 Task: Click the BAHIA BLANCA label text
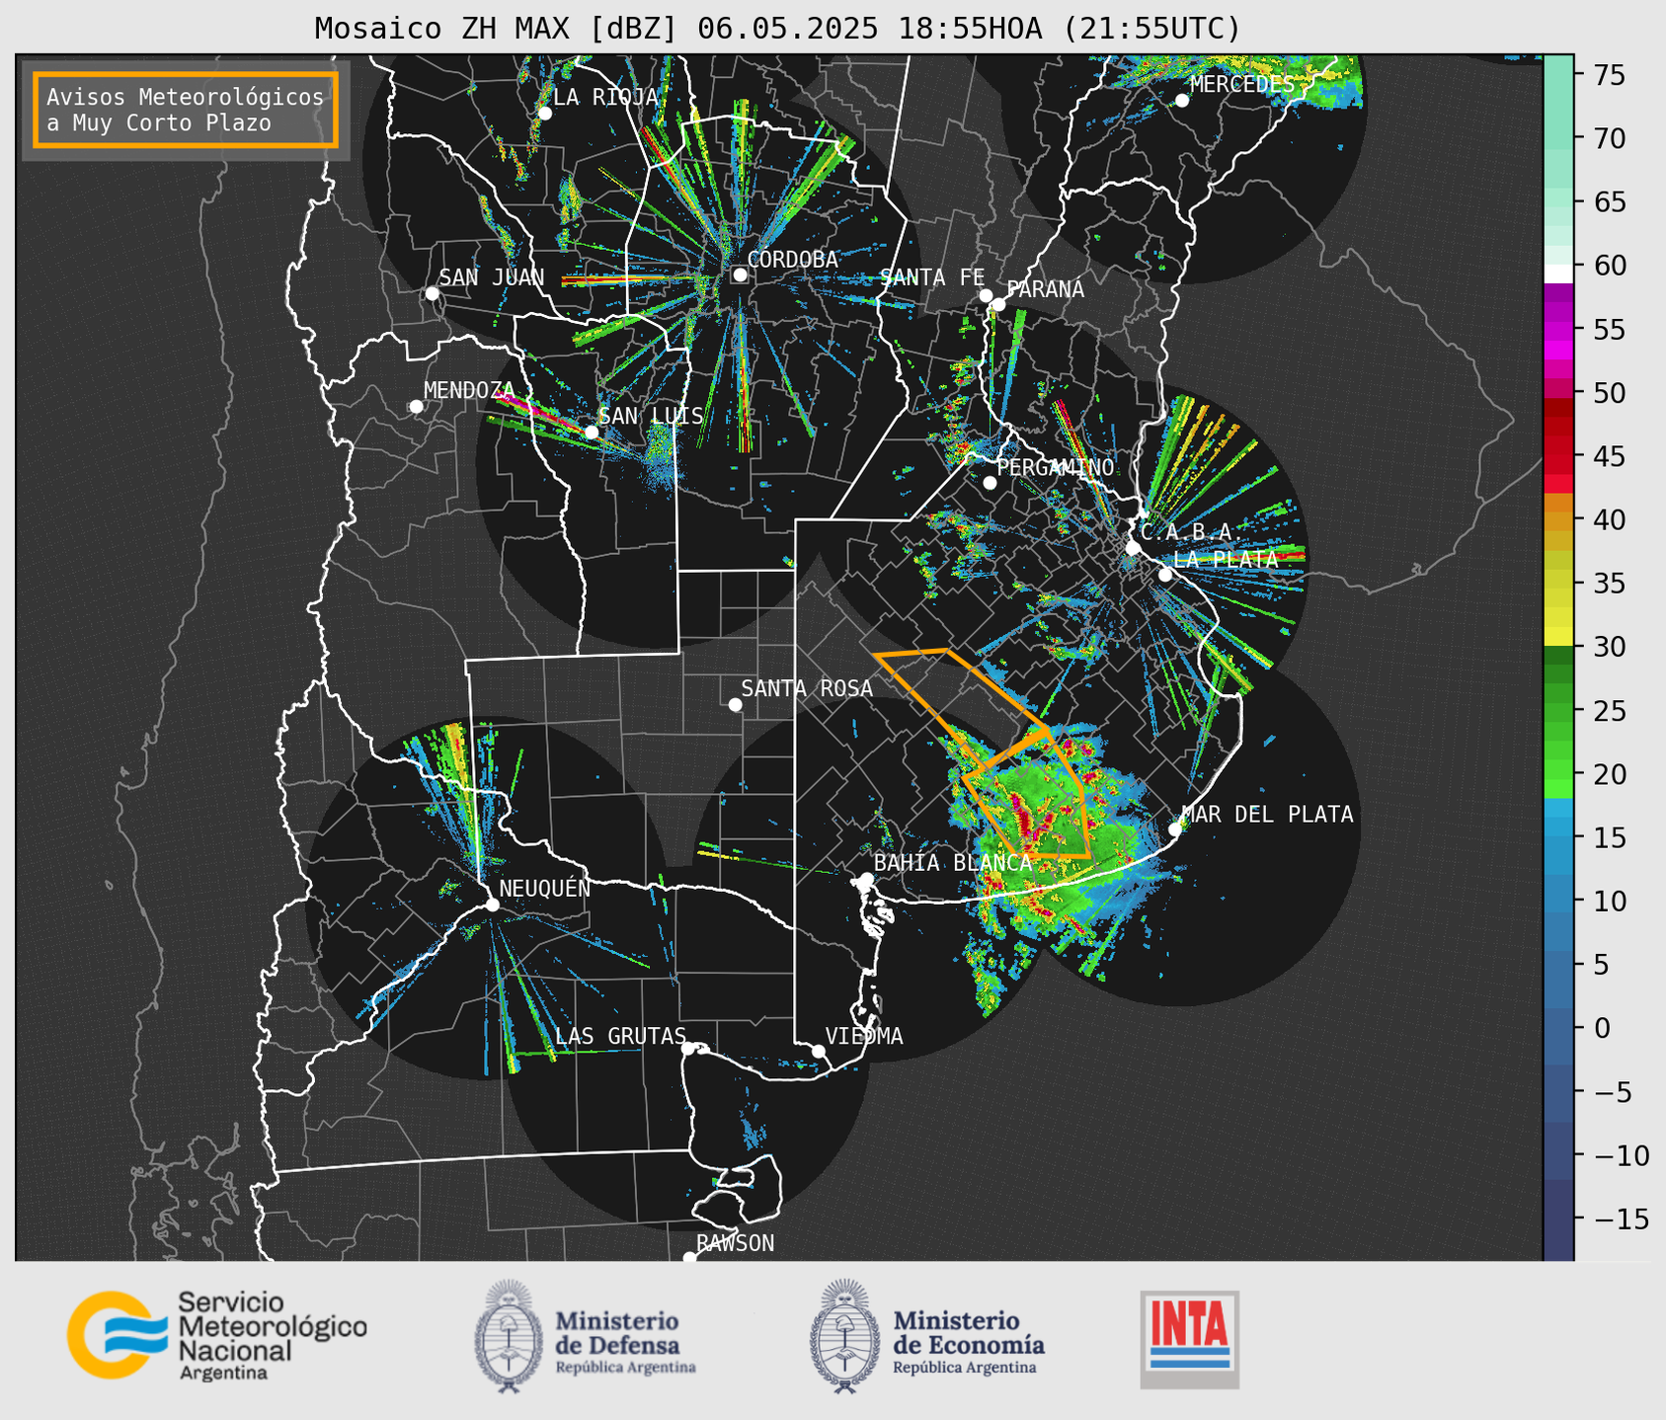tap(953, 863)
